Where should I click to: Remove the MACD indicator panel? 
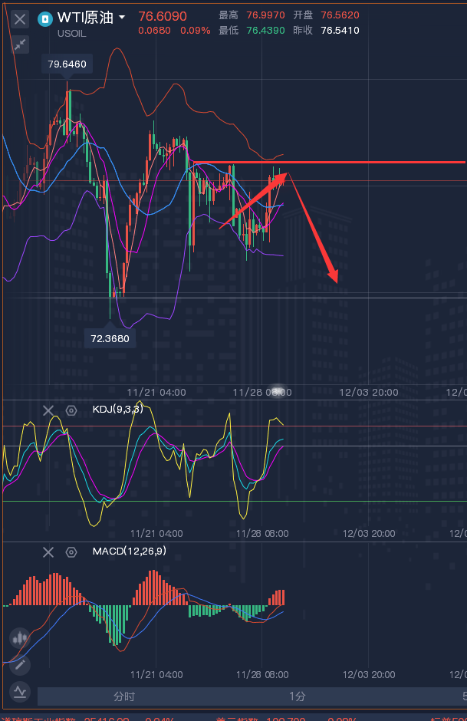[48, 551]
